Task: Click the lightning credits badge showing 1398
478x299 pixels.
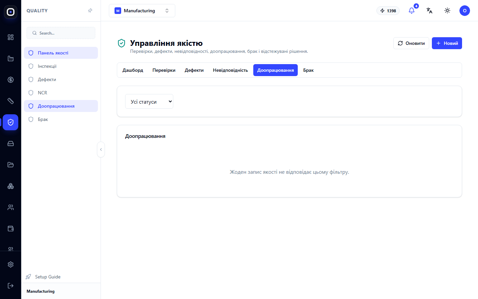Action: click(x=388, y=11)
